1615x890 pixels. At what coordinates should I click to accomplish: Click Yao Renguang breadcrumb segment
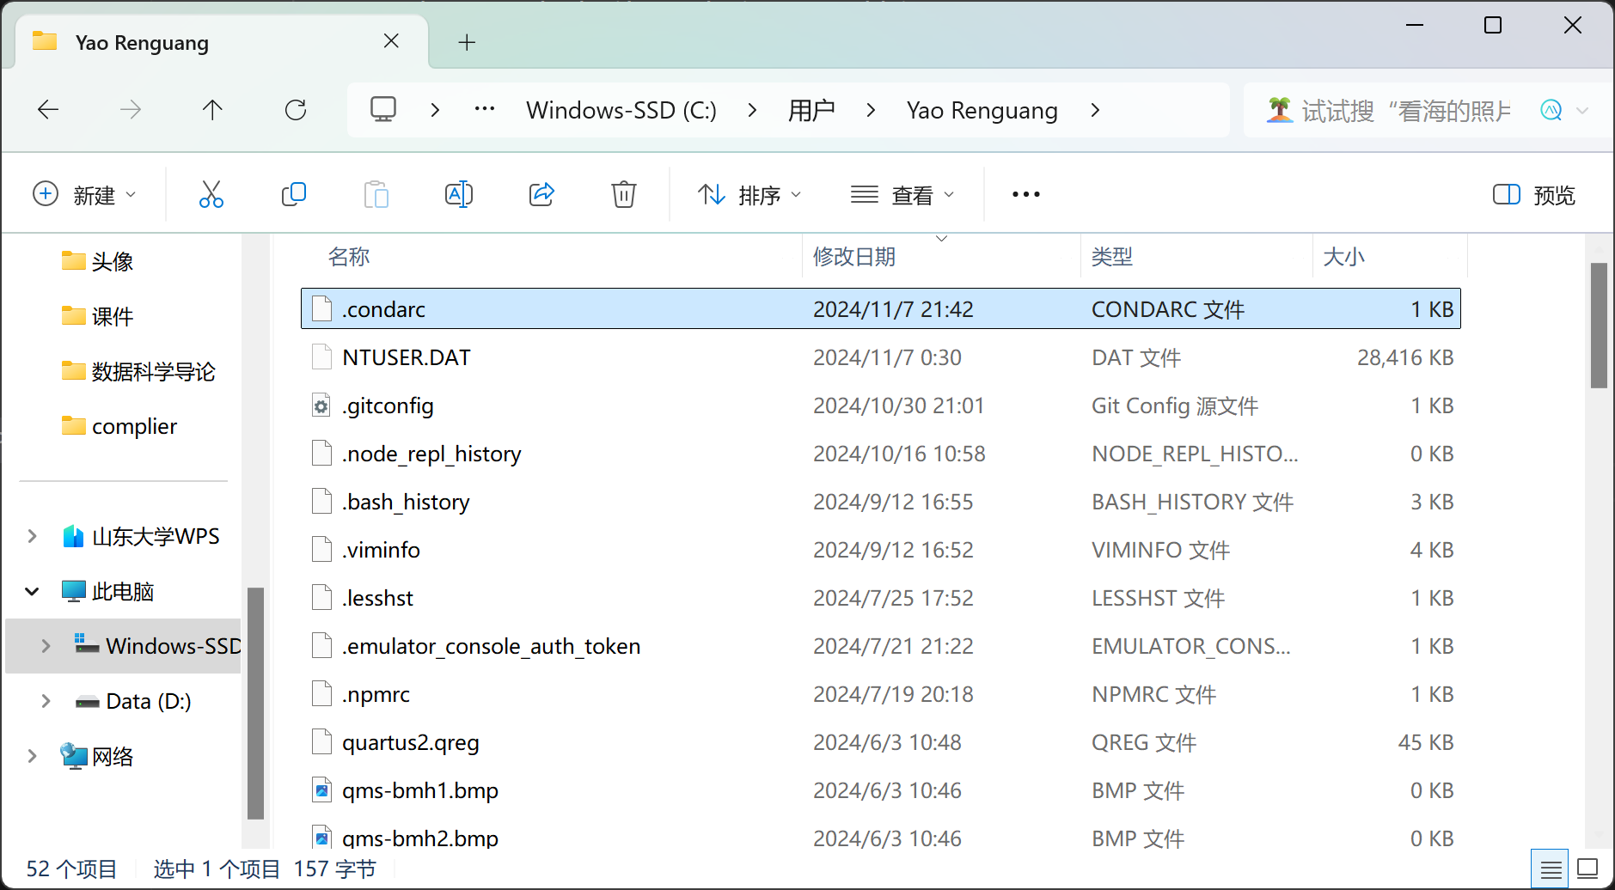[982, 110]
